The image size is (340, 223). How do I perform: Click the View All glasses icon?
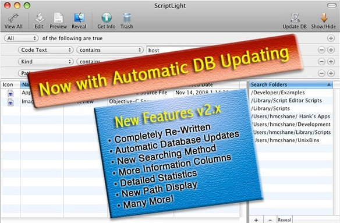13,18
